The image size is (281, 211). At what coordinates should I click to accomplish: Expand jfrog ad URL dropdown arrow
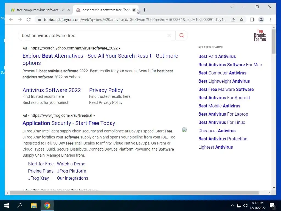pyautogui.click(x=94, y=116)
